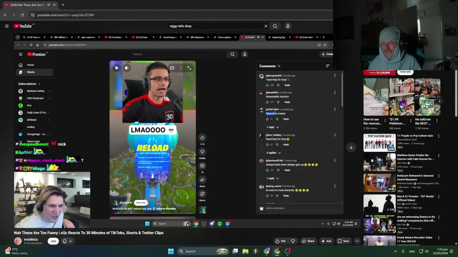This screenshot has width=458, height=257.
Task: Click the youtube.com URL in the address bar
Action: click(65, 15)
